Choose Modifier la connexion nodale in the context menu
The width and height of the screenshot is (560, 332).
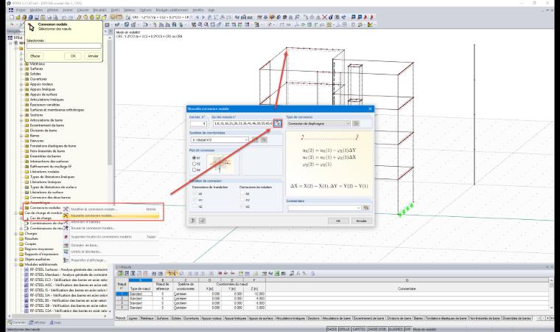pos(111,209)
